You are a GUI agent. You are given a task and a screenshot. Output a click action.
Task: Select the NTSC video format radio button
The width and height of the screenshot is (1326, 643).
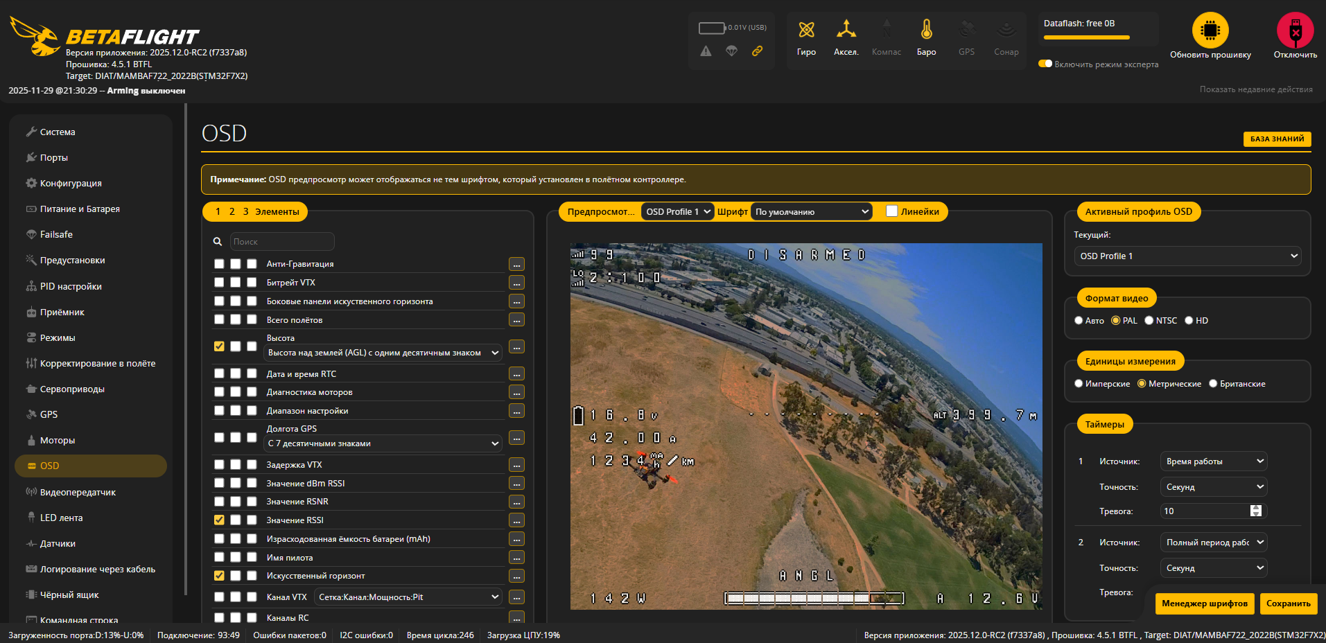[1149, 320]
